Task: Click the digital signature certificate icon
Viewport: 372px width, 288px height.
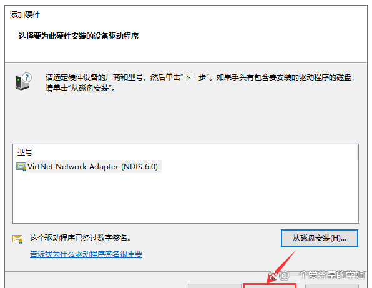Action: point(17,239)
